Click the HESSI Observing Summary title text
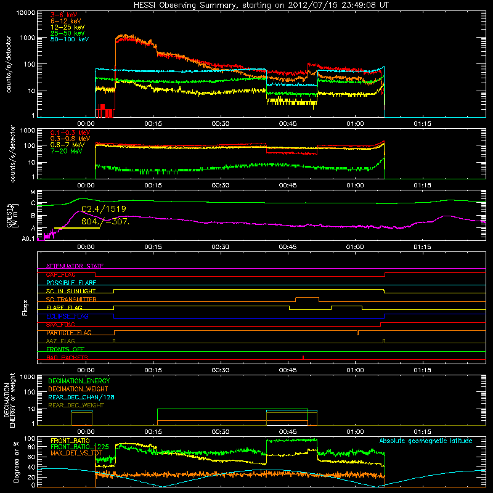This screenshot has height=493, width=493. click(x=261, y=6)
